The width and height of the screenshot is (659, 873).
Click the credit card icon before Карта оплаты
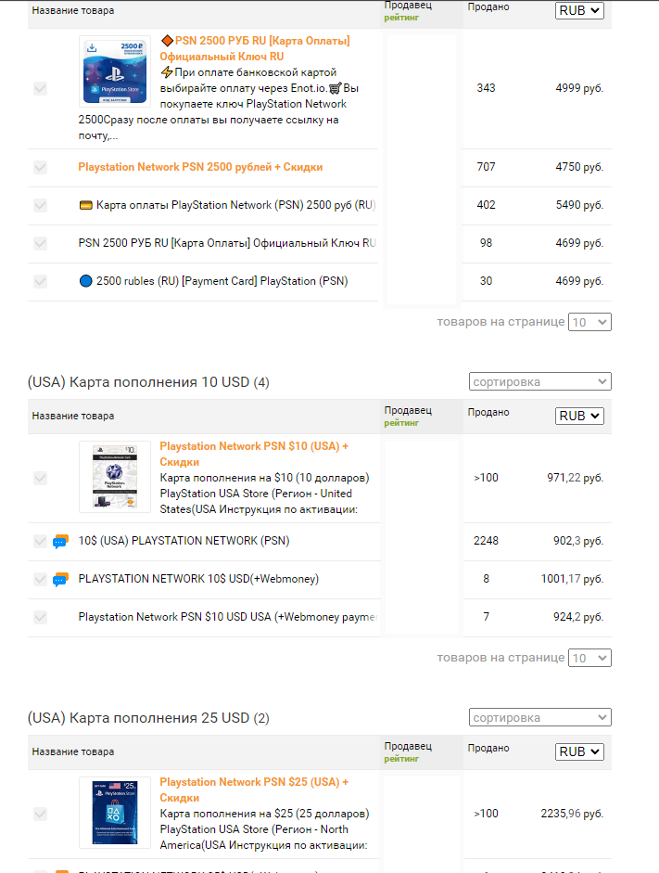[86, 205]
